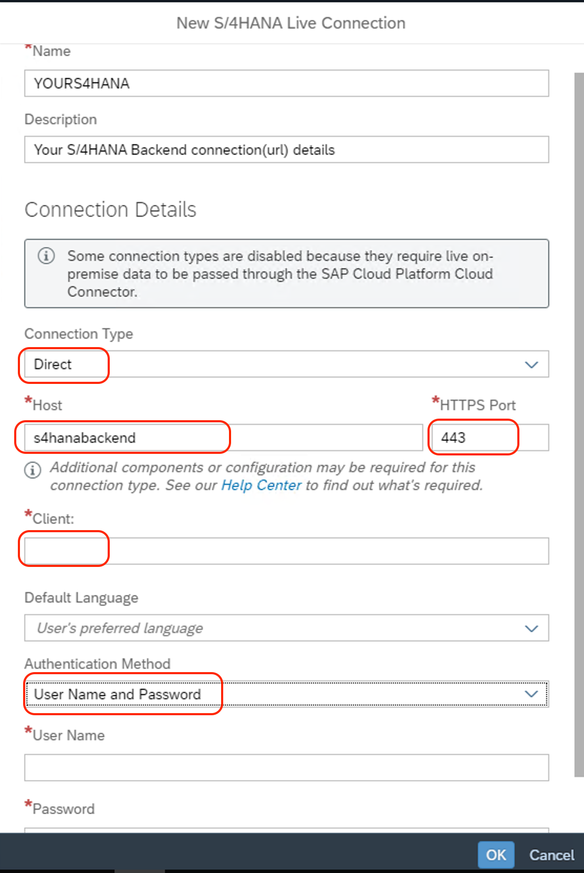Select the Direct connection type value
Screen dimensions: 584x873
tap(53, 364)
